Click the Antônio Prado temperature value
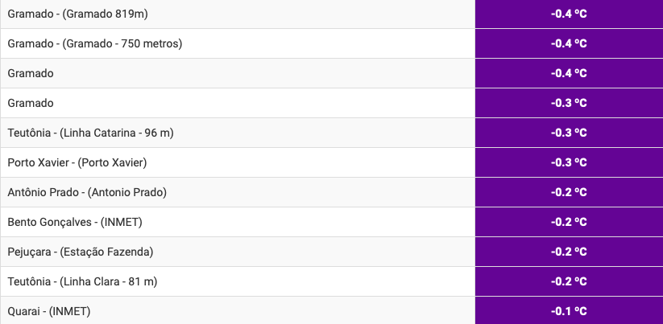 click(x=569, y=192)
